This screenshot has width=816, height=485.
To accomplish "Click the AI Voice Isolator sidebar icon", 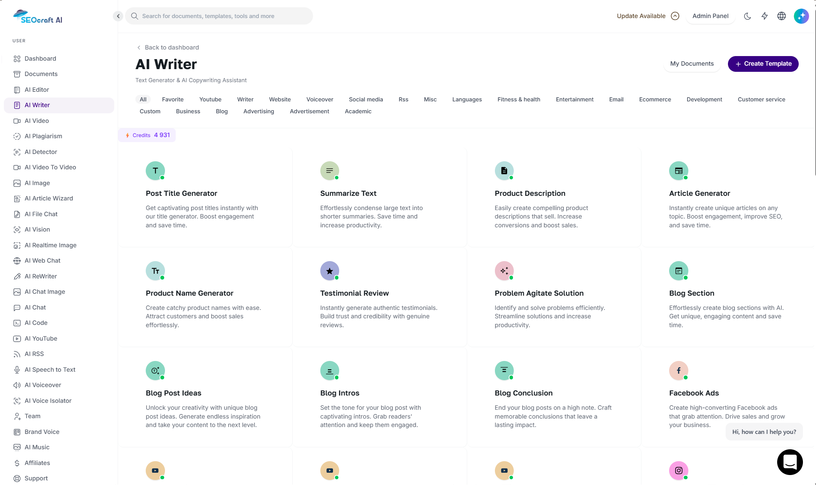I will pos(17,401).
